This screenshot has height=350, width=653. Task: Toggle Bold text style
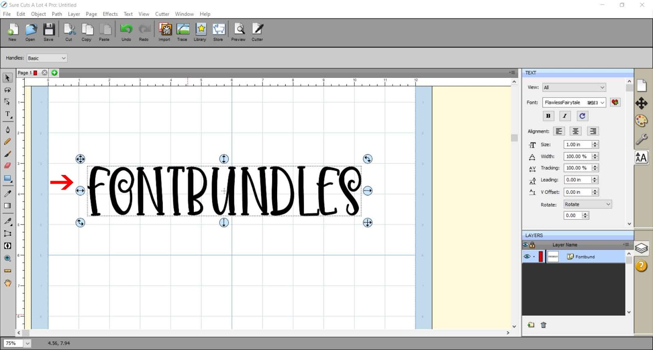[x=548, y=116]
